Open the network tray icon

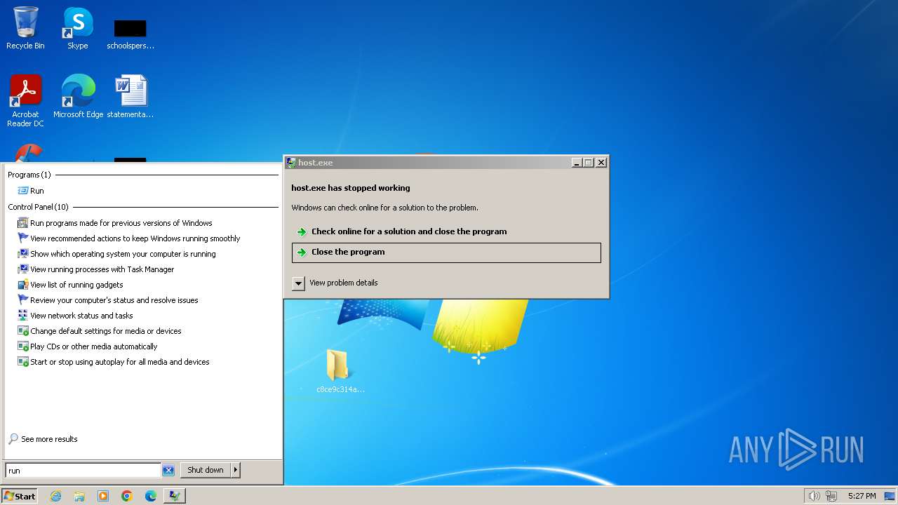831,496
